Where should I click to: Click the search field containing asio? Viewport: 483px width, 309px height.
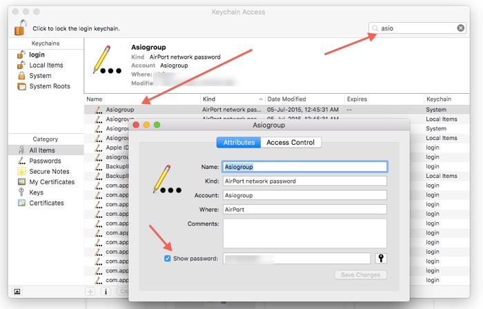(417, 28)
